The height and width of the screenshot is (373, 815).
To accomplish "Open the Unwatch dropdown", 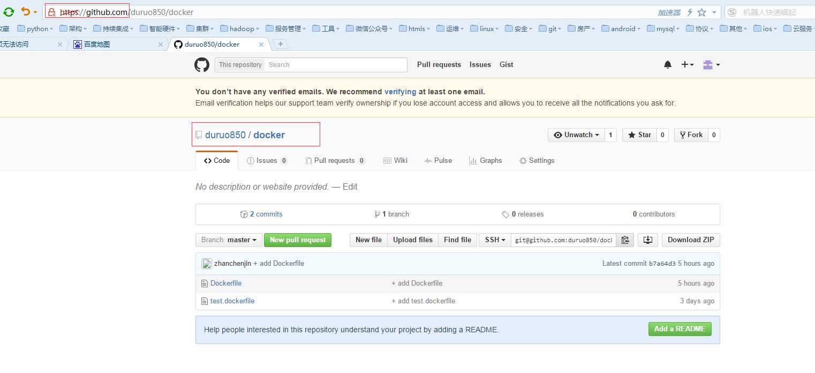I will [x=576, y=135].
